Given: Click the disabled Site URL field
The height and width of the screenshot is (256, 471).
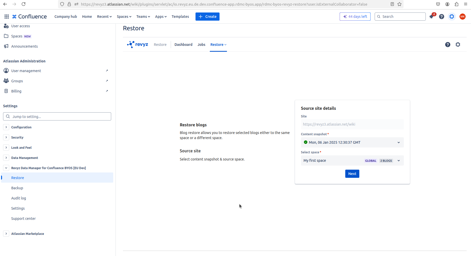Looking at the screenshot, I should click(x=352, y=124).
